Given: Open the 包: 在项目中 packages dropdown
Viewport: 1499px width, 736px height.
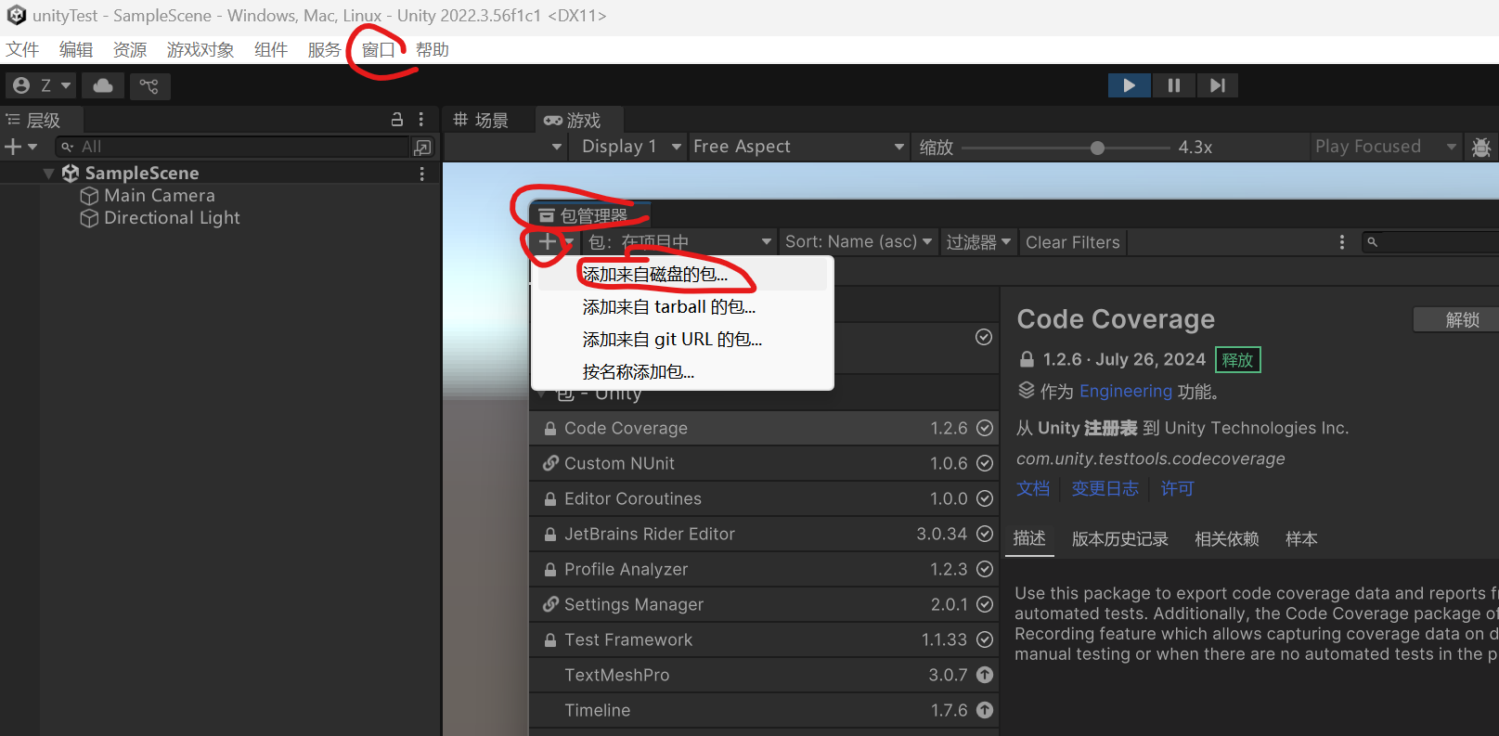Looking at the screenshot, I should click(679, 242).
